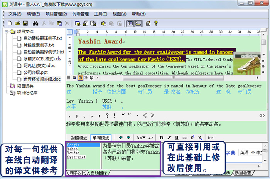This screenshot has height=179, width=270.
Task: Click the Save disk icon
Action: point(25,23)
